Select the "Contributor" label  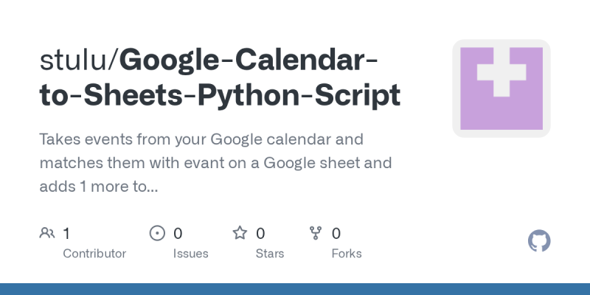coord(94,254)
